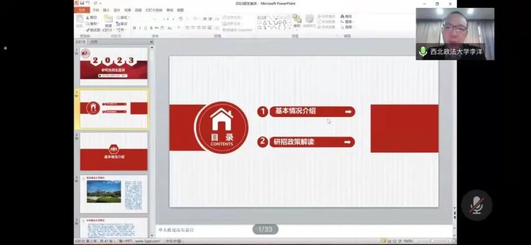Unmute the microphone in meeting overlay
Viewport: 531px width, 245px height.
pos(476,205)
